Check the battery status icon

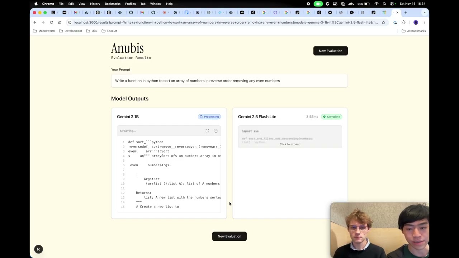pos(367,4)
